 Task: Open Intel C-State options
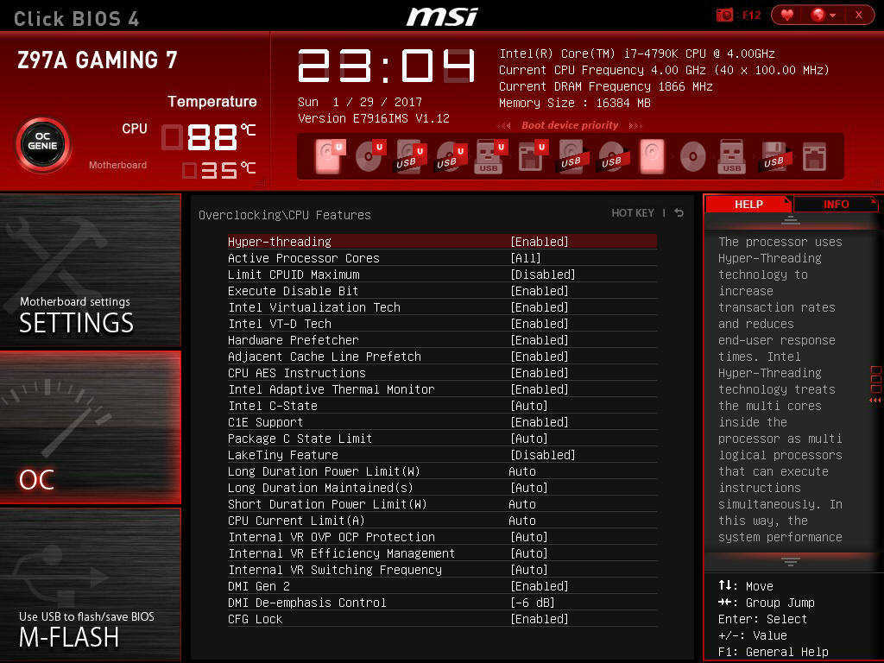(x=442, y=406)
